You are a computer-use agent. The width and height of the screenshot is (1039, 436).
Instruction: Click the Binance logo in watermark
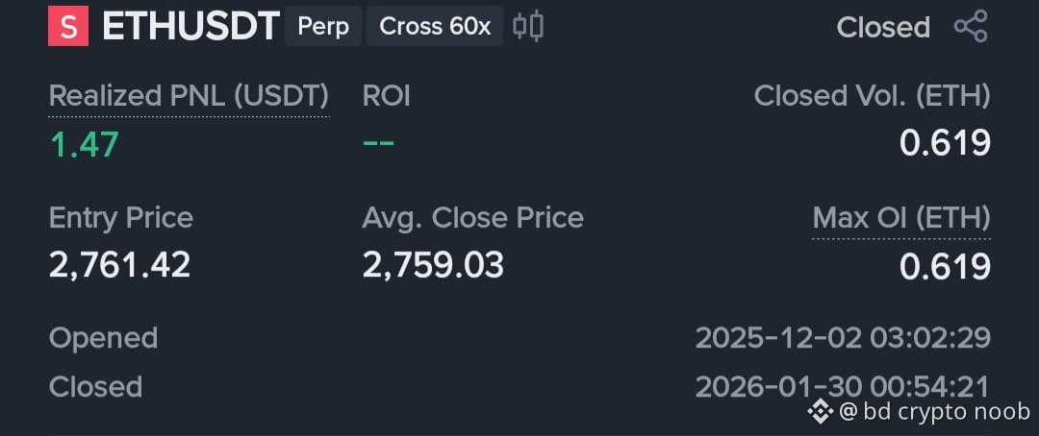pos(820,412)
